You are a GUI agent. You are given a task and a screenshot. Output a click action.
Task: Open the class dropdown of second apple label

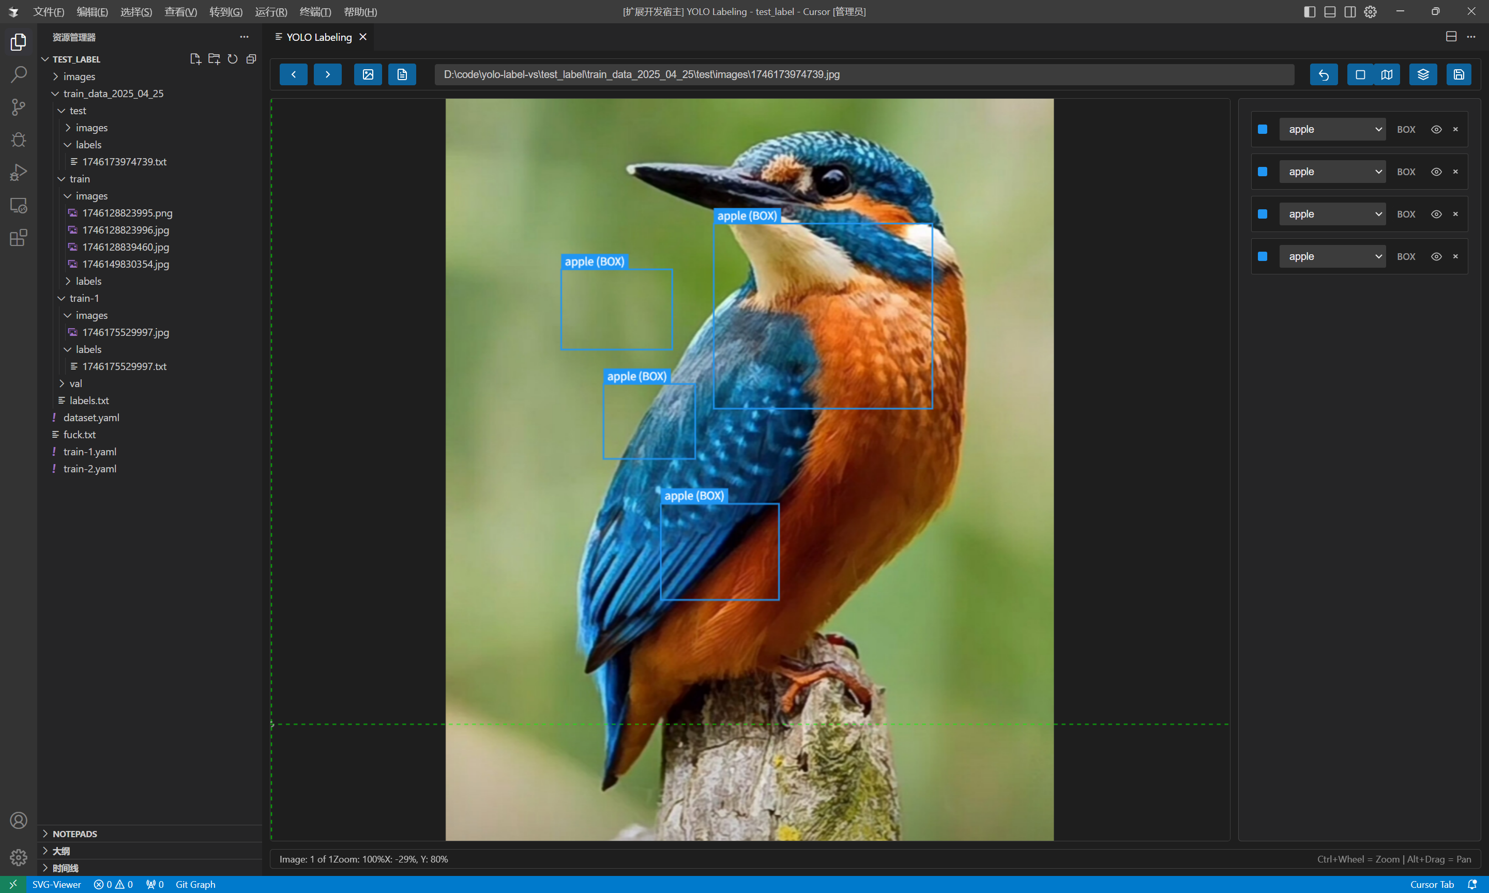coord(1332,172)
